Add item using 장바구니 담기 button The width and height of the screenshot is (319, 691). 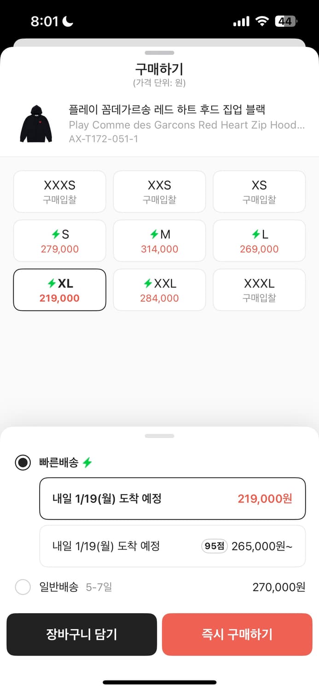[81, 634]
